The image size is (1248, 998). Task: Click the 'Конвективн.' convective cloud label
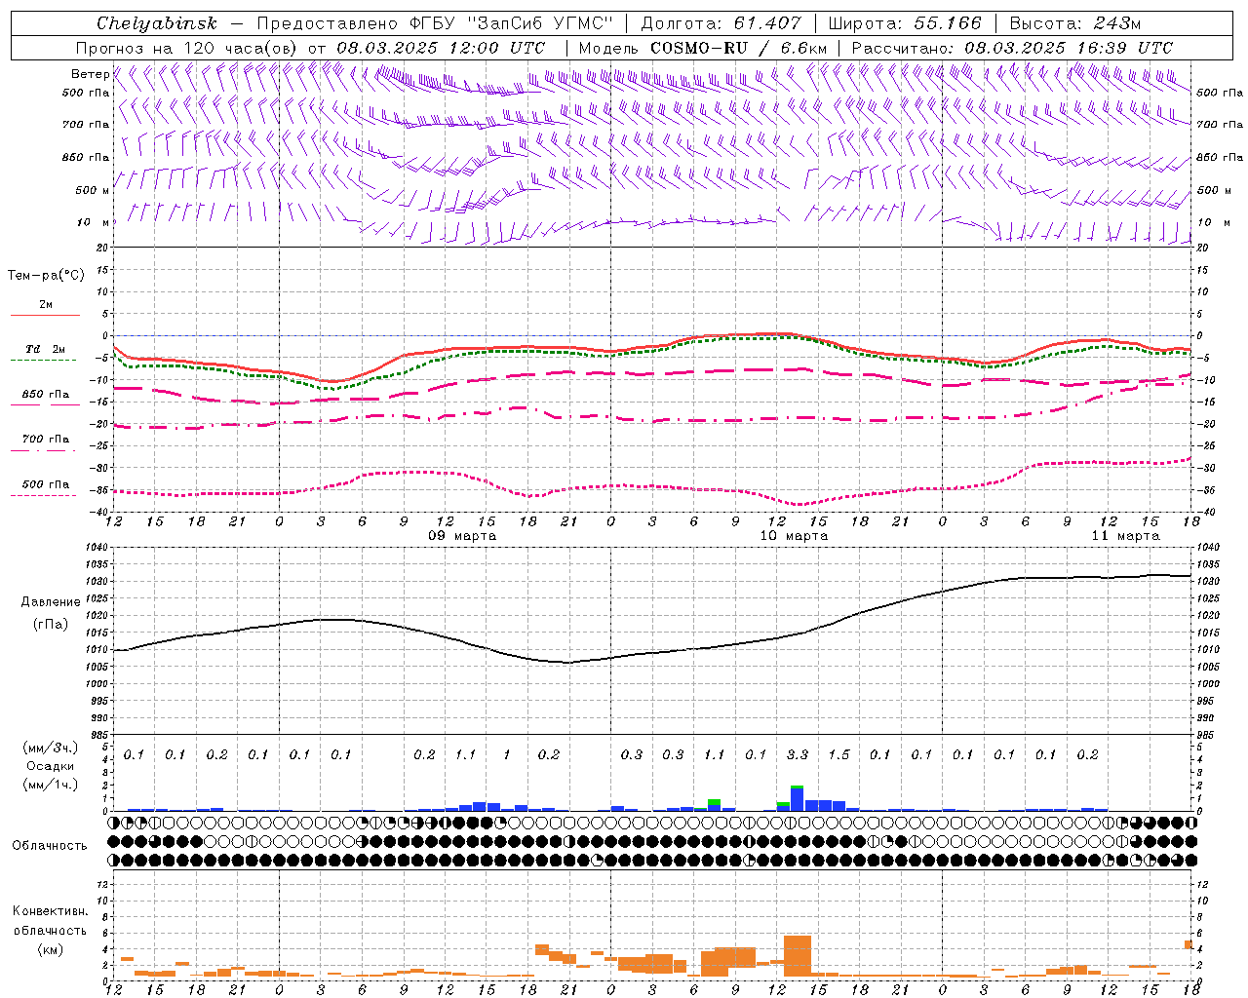pyautogui.click(x=51, y=911)
